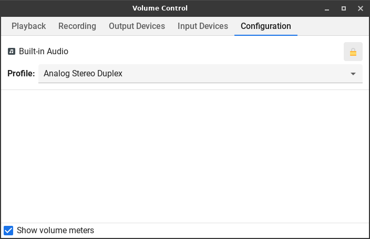
Task: Click the Configuration tab
Action: coord(266,26)
